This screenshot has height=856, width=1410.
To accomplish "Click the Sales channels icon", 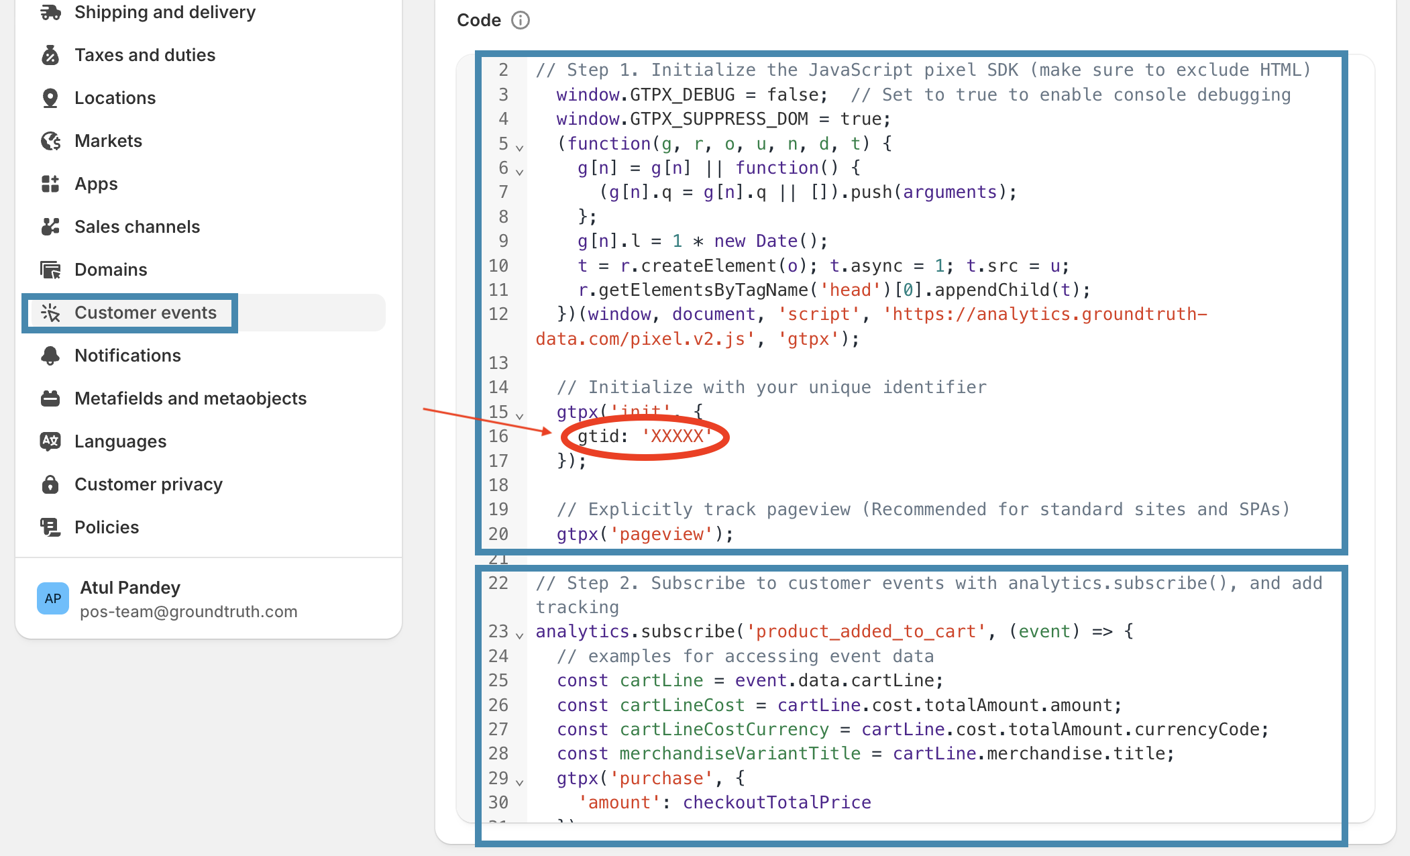I will [50, 227].
